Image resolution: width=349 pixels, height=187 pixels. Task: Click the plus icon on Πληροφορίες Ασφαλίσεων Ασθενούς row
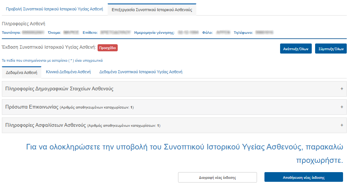[x=342, y=125]
